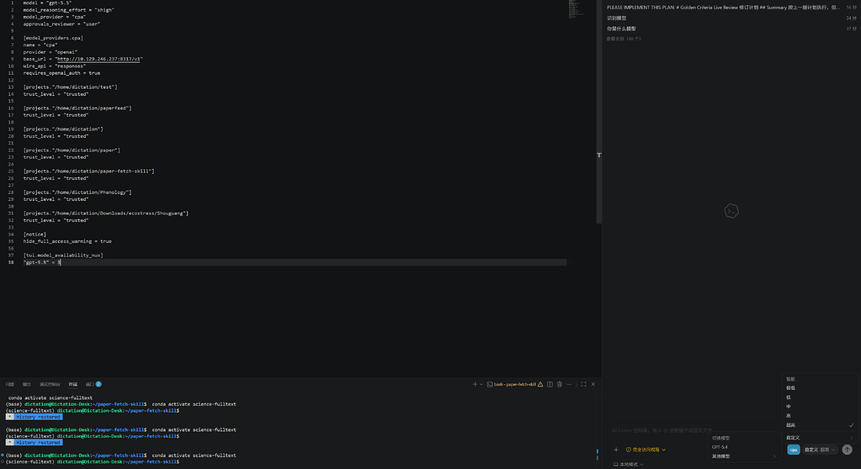Image resolution: width=861 pixels, height=469 pixels.
Task: Open the base_url link http://10.129.246.237:8317/v1
Action: 99,59
